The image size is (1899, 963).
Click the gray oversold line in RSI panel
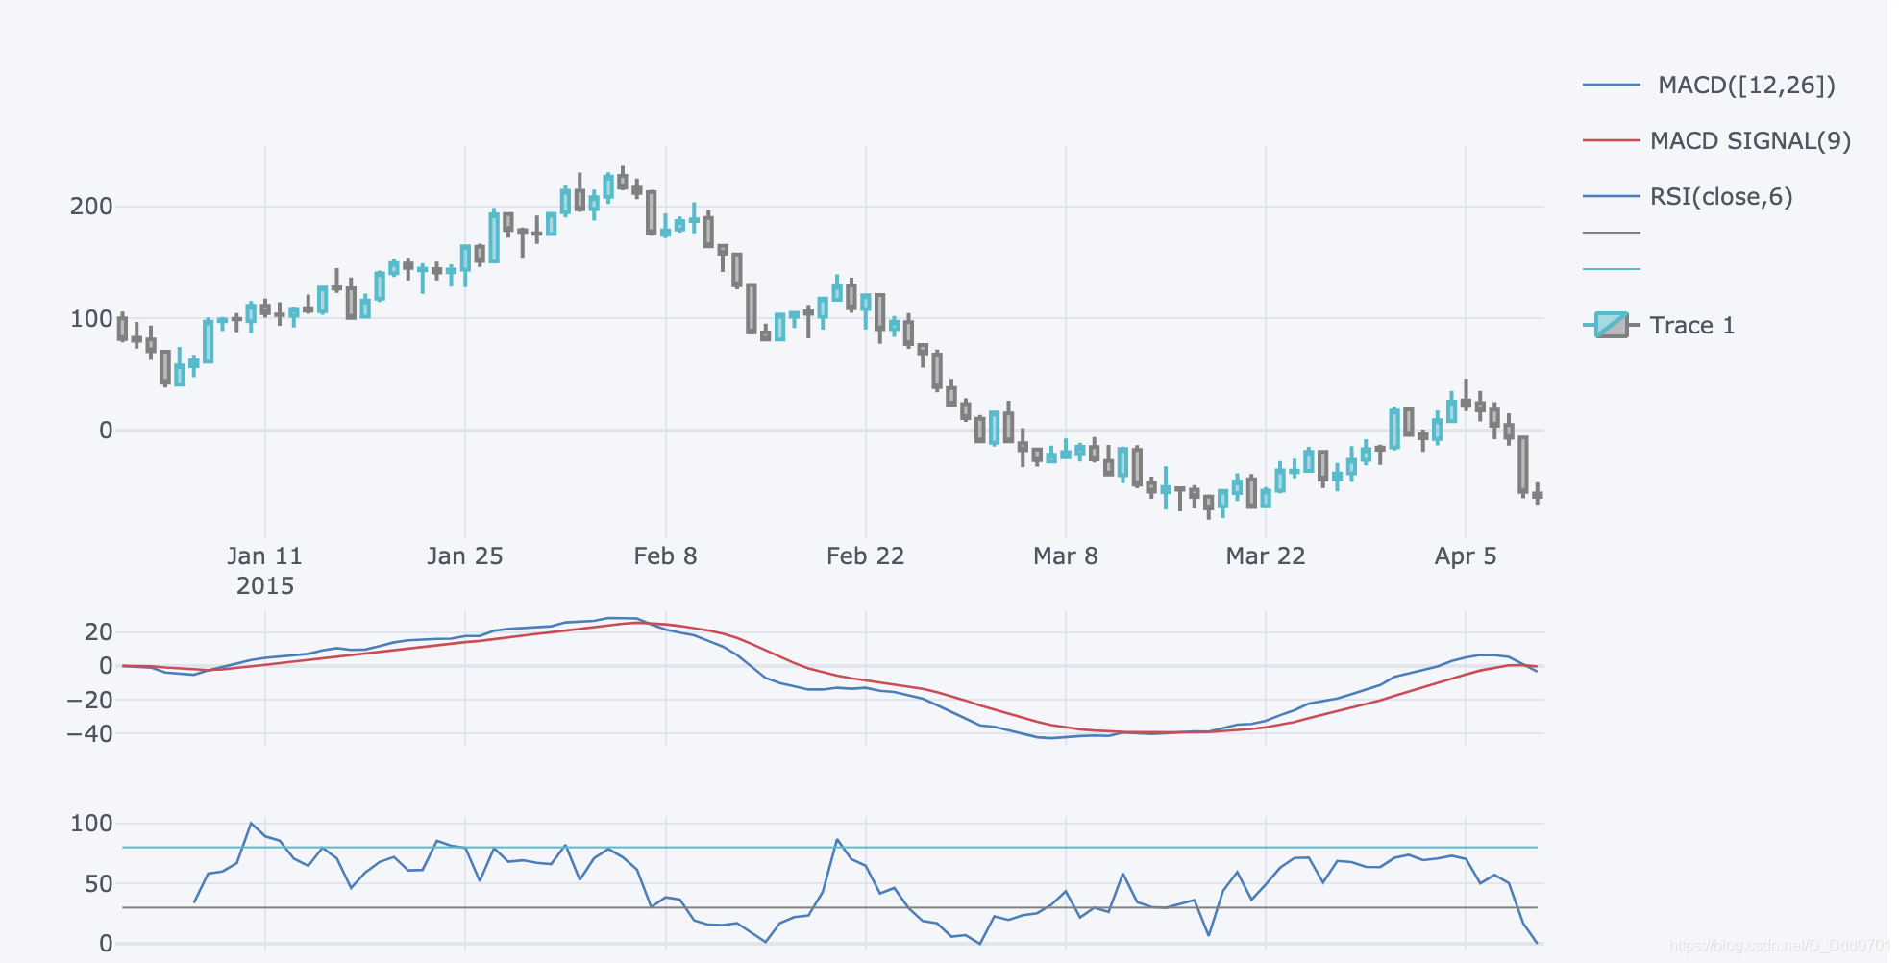pos(829,907)
